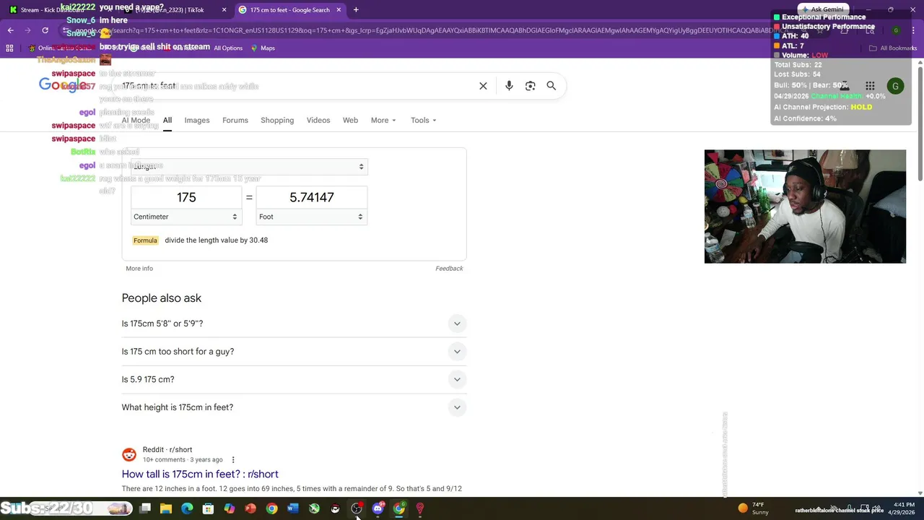Expand 'What height is 175cm in feet?'
The width and height of the screenshot is (924, 520).
[294, 407]
